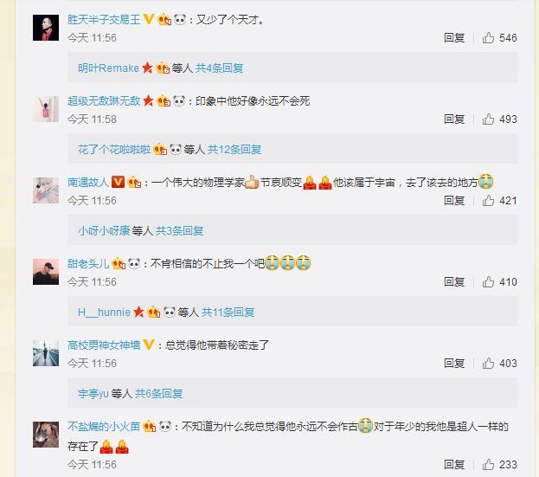Image resolution: width=539 pixels, height=477 pixels.
Task: Open 明叶Remake user profile link
Action: 108,68
